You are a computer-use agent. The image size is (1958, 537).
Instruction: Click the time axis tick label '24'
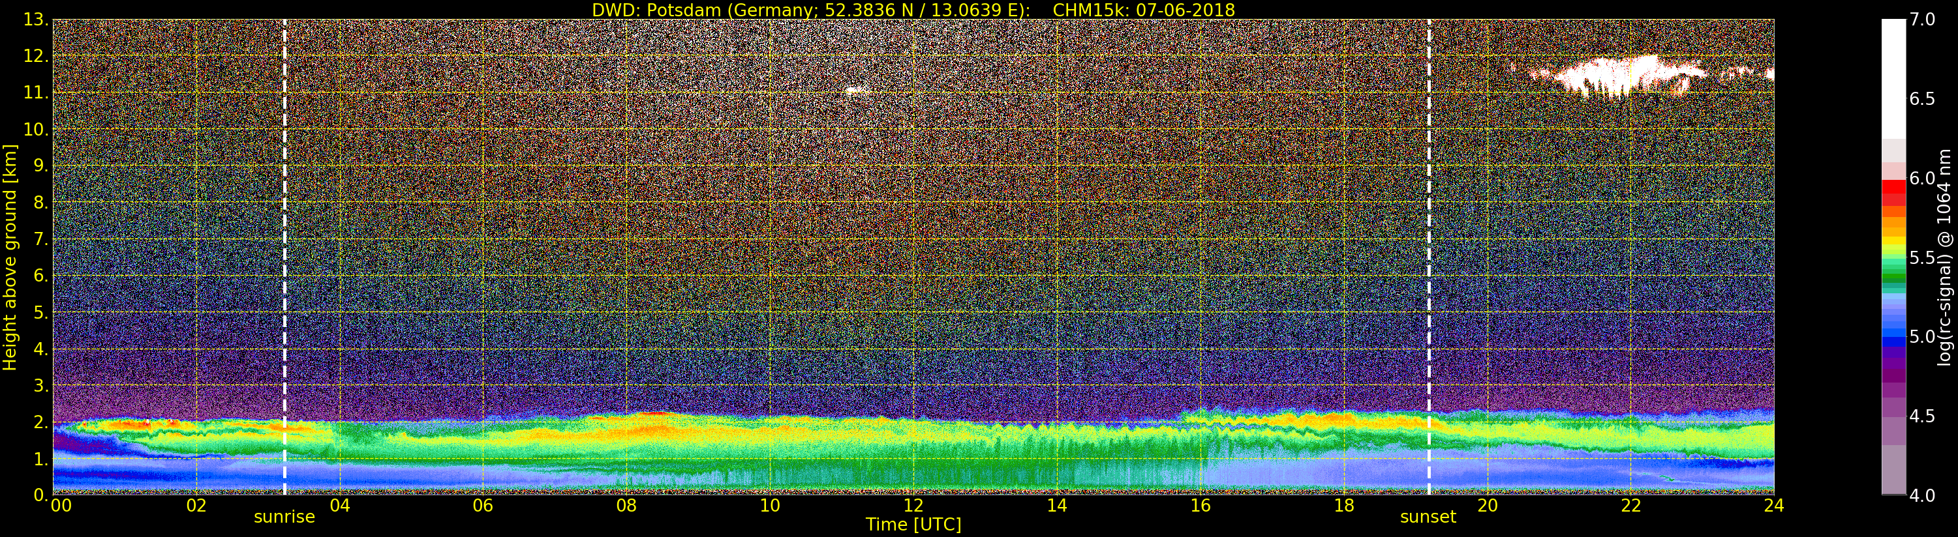(x=1773, y=506)
